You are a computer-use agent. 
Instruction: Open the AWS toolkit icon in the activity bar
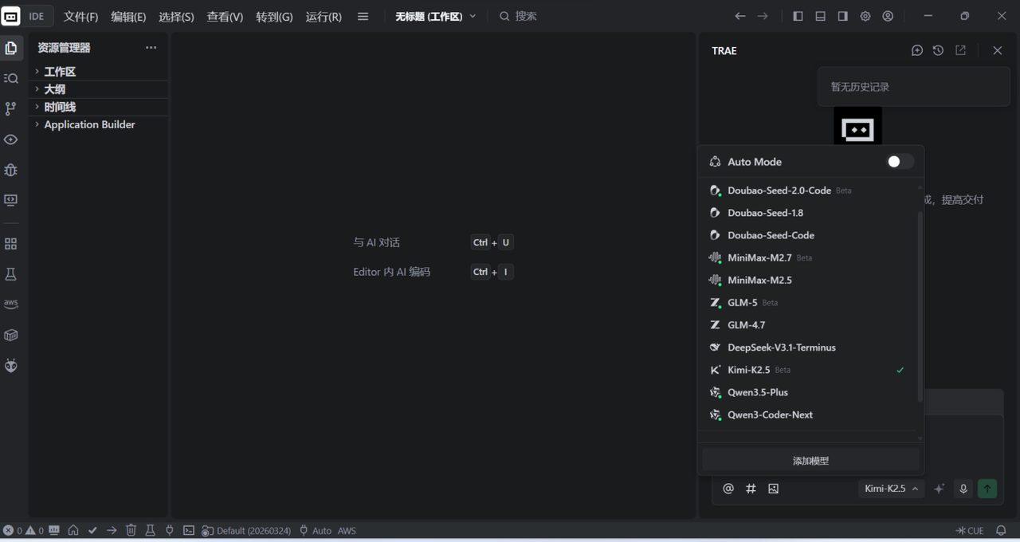11,304
